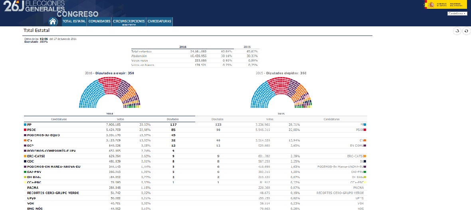Click DL dark swatch in 2015 column
This screenshot has width=471, height=210.
pos(365,161)
